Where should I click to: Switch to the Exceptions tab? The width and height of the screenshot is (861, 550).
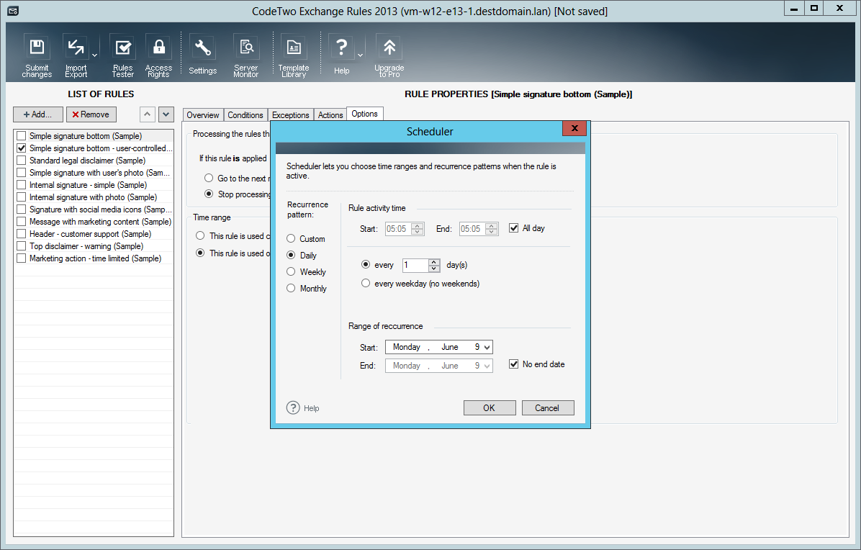290,114
